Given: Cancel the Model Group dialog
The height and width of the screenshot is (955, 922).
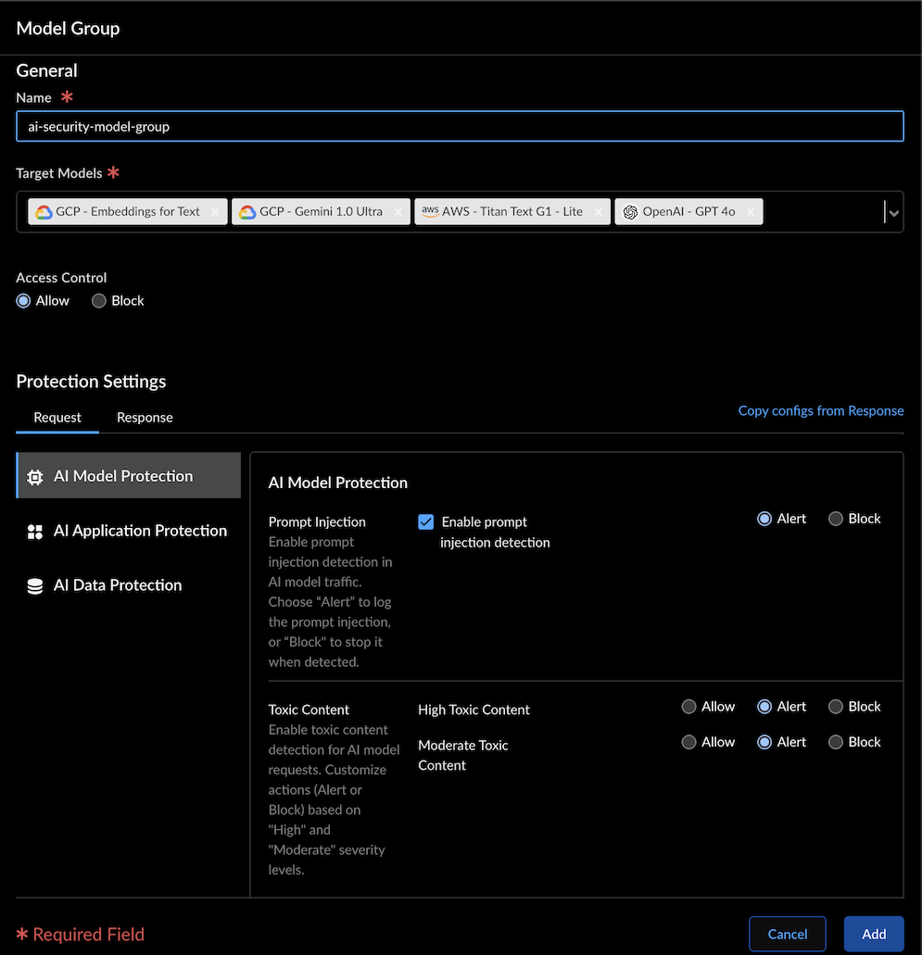Looking at the screenshot, I should tap(788, 934).
